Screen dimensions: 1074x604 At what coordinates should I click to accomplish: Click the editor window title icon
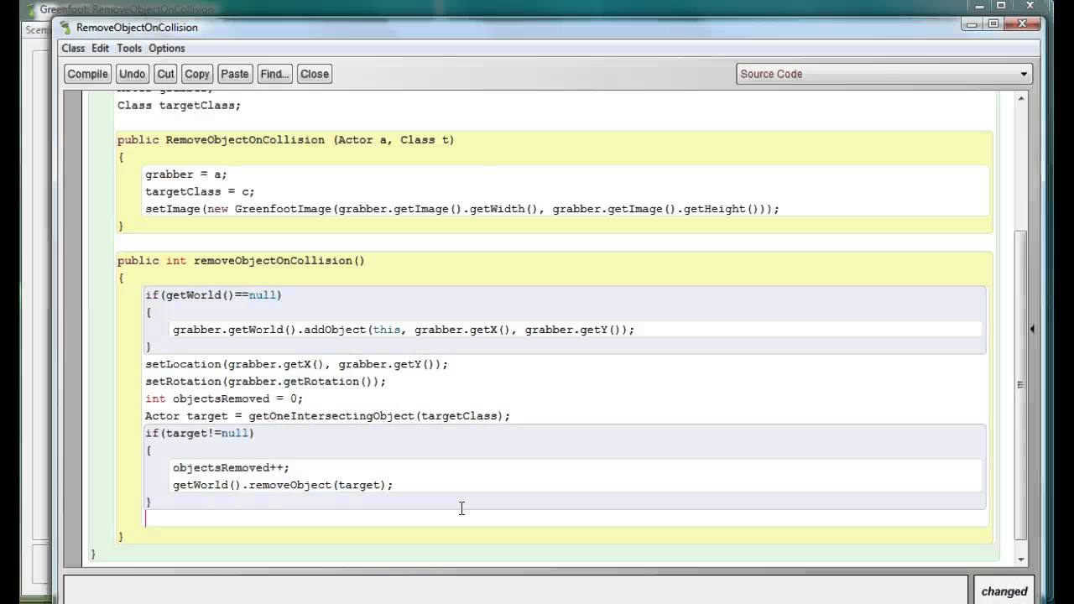[65, 28]
